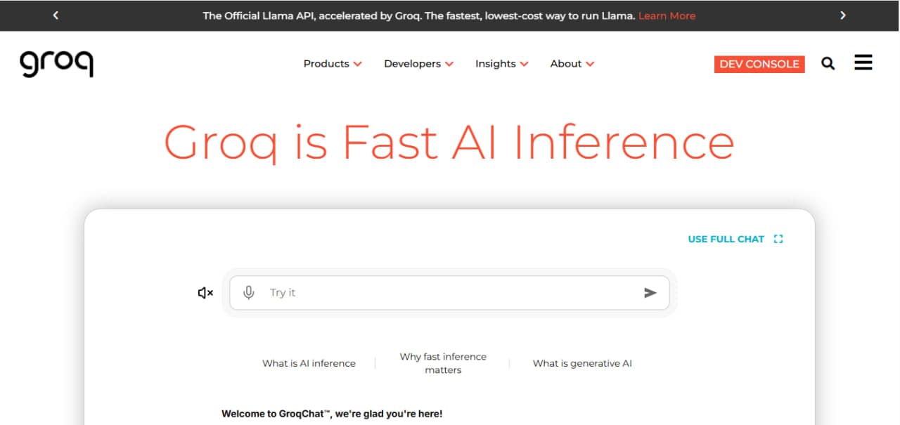The height and width of the screenshot is (425, 900).
Task: Select the Official Llama API banner text
Action: [419, 15]
